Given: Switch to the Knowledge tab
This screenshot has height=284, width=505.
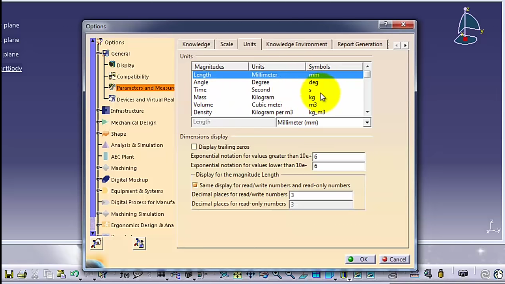Looking at the screenshot, I should (x=196, y=44).
